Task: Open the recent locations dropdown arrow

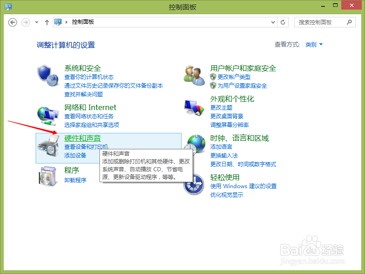Action: (x=36, y=22)
